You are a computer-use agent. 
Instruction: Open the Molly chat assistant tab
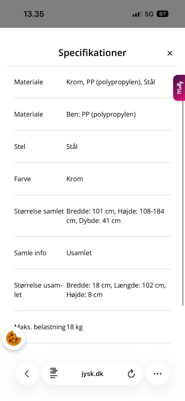[x=179, y=88]
